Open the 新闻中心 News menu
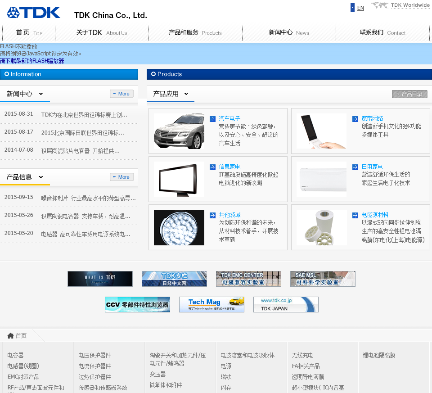432x393 pixels. pos(289,32)
